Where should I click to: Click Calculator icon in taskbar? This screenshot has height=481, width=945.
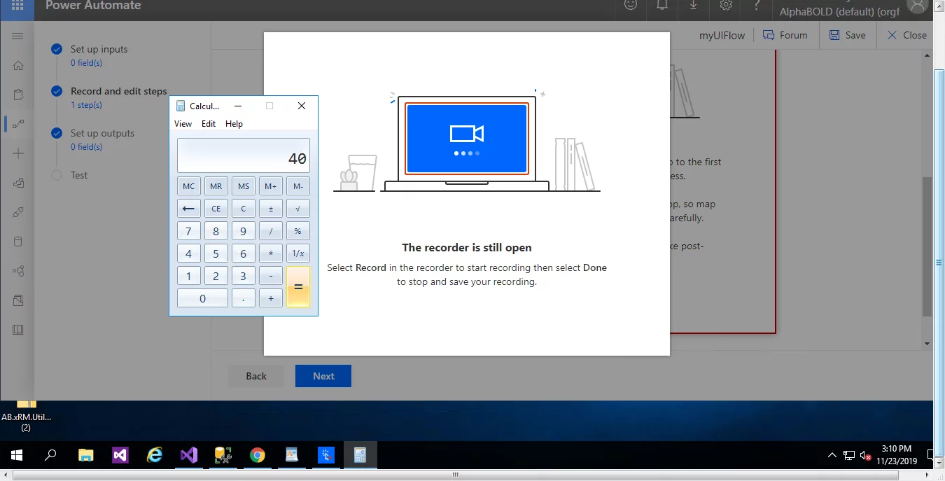click(x=360, y=456)
